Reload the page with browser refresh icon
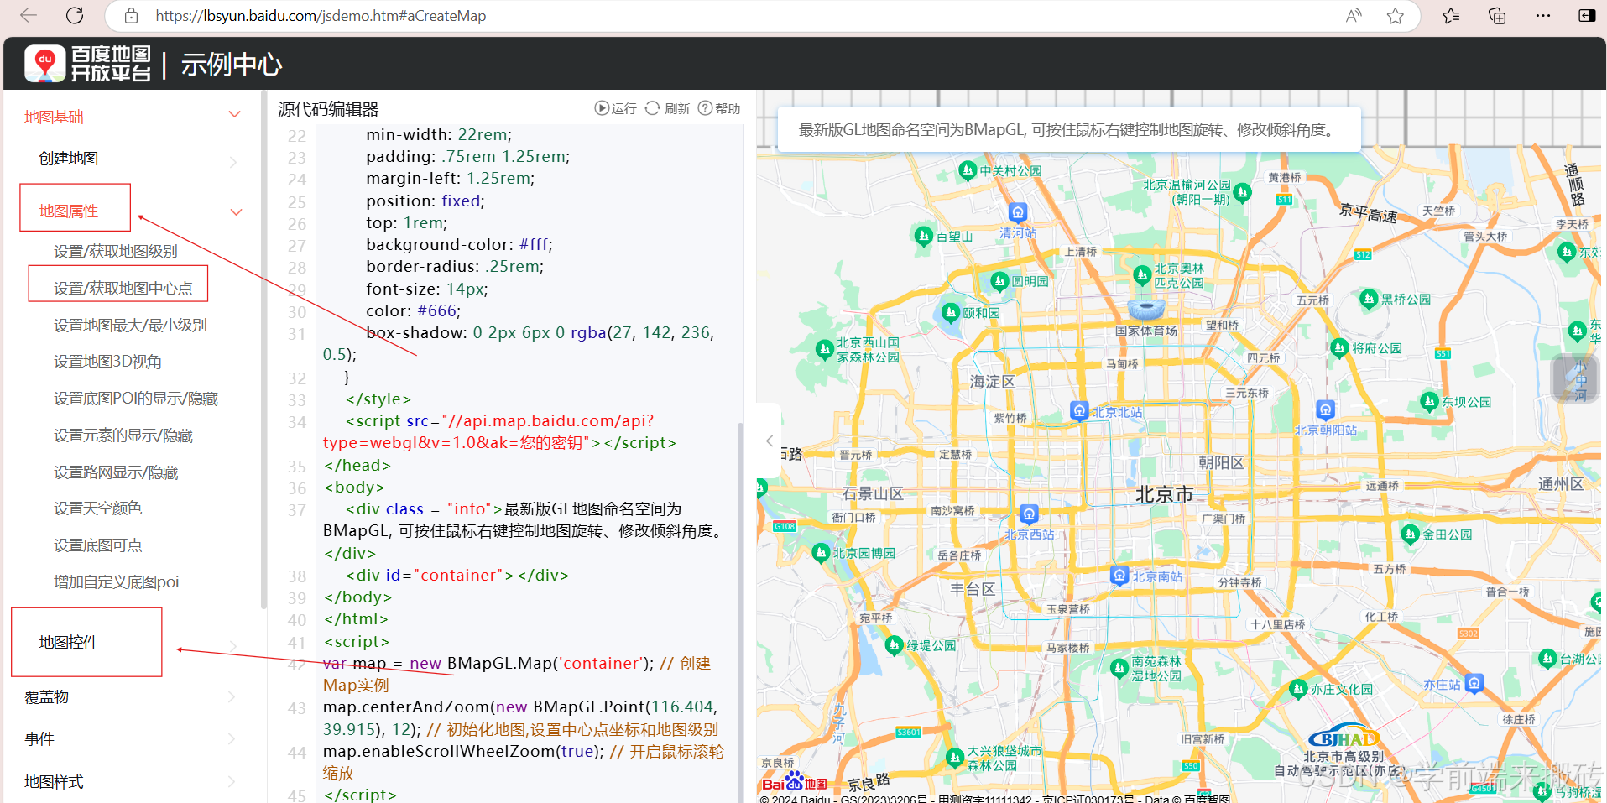 coord(75,15)
